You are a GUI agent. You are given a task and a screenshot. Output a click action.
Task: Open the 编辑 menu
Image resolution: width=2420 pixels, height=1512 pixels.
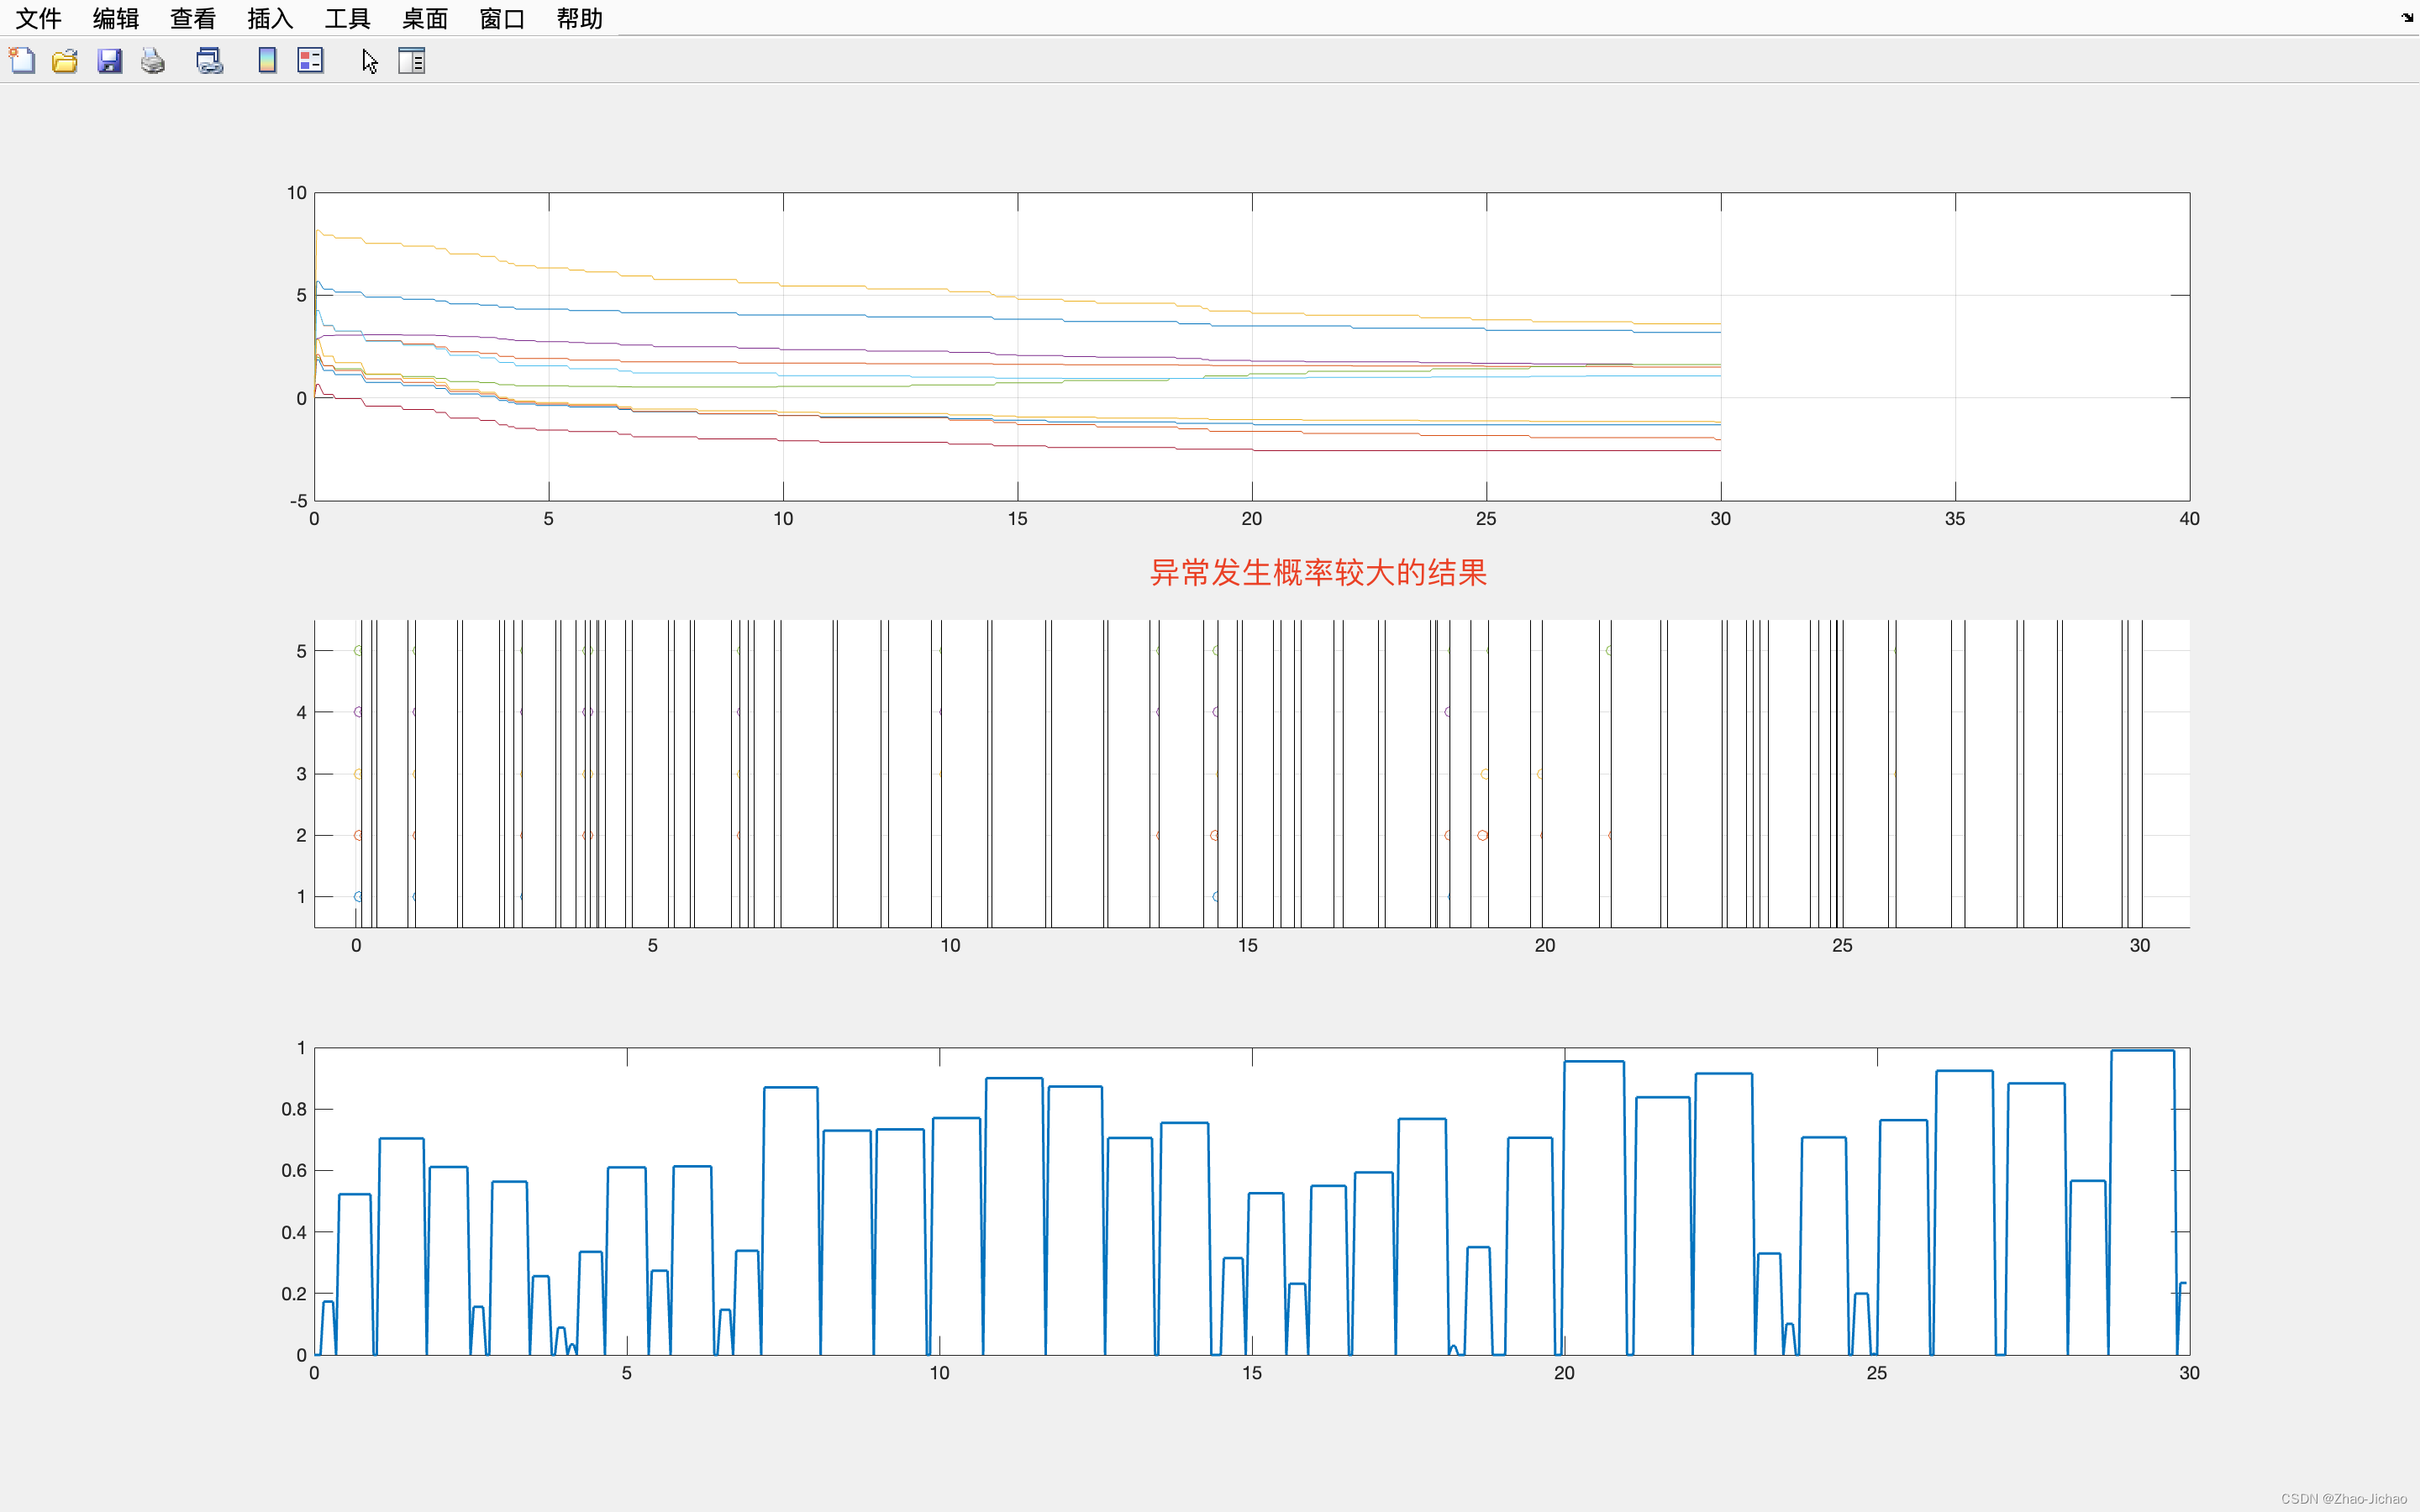[x=116, y=18]
